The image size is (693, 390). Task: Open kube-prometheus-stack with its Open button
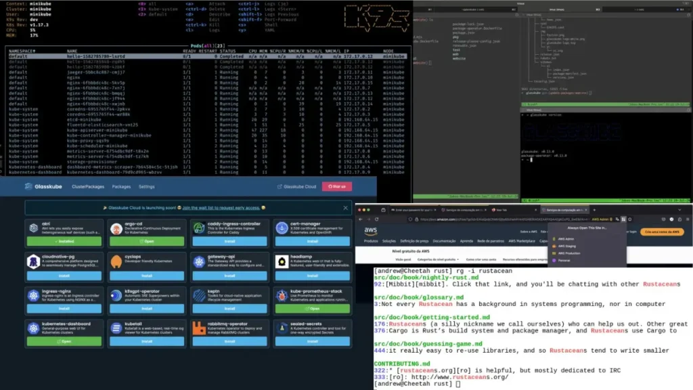[313, 309]
